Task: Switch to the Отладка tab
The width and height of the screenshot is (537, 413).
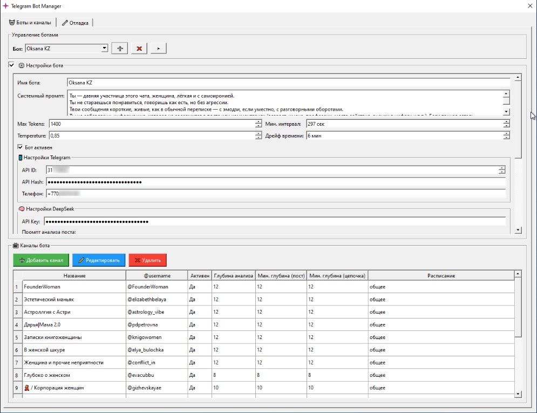Action: [x=76, y=23]
